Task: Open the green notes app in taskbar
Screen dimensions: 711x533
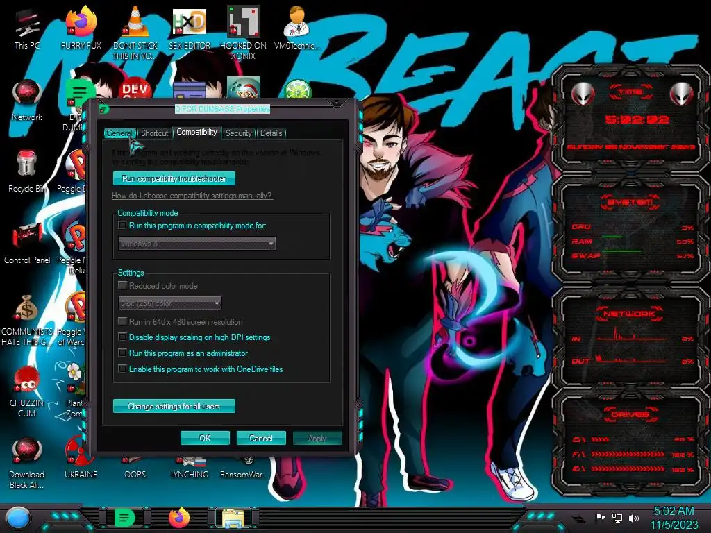Action: pyautogui.click(x=125, y=518)
